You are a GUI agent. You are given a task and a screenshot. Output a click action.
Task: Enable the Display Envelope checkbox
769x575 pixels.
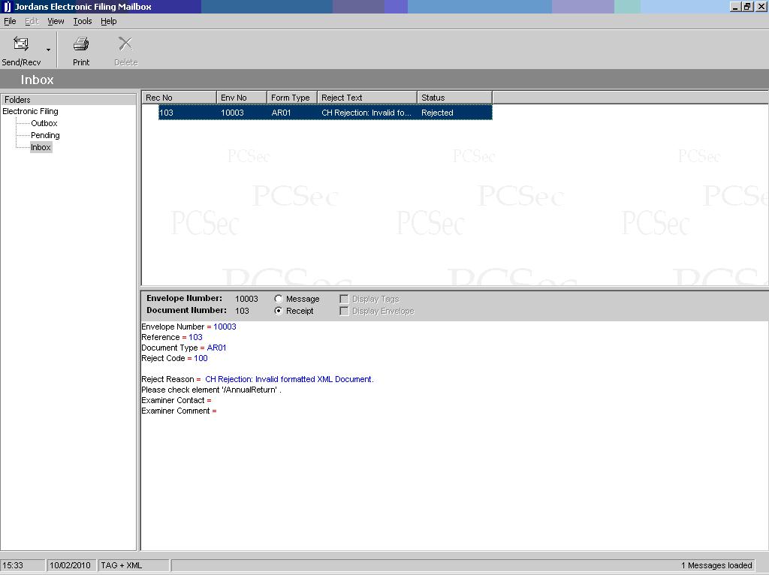[x=345, y=311]
